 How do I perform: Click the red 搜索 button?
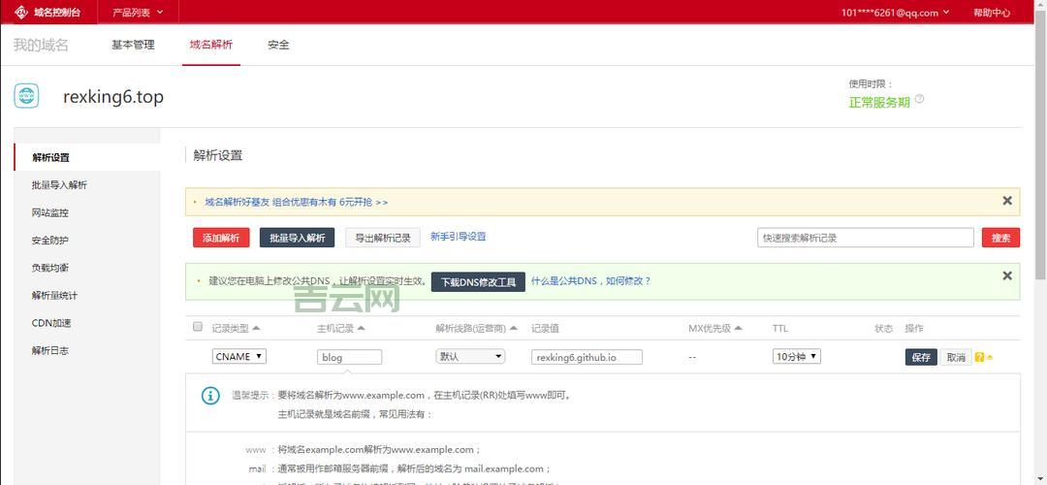coord(1000,238)
